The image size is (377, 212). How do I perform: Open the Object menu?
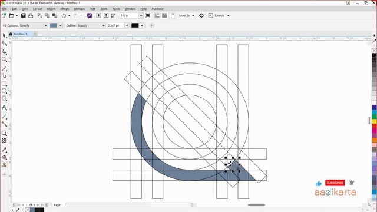coord(51,9)
